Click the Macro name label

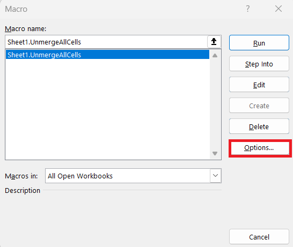25,29
